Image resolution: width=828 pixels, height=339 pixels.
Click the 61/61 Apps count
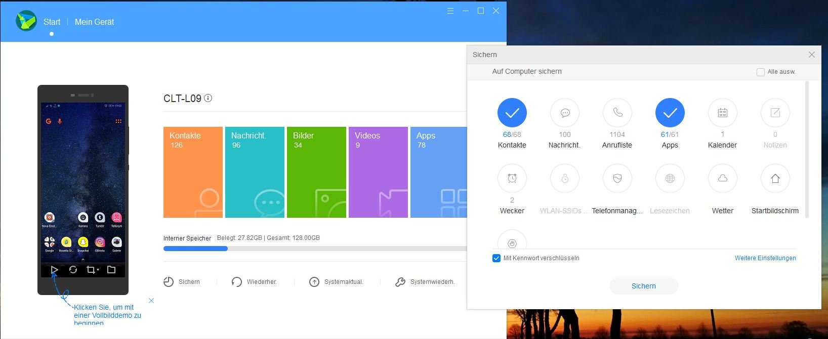coord(670,134)
